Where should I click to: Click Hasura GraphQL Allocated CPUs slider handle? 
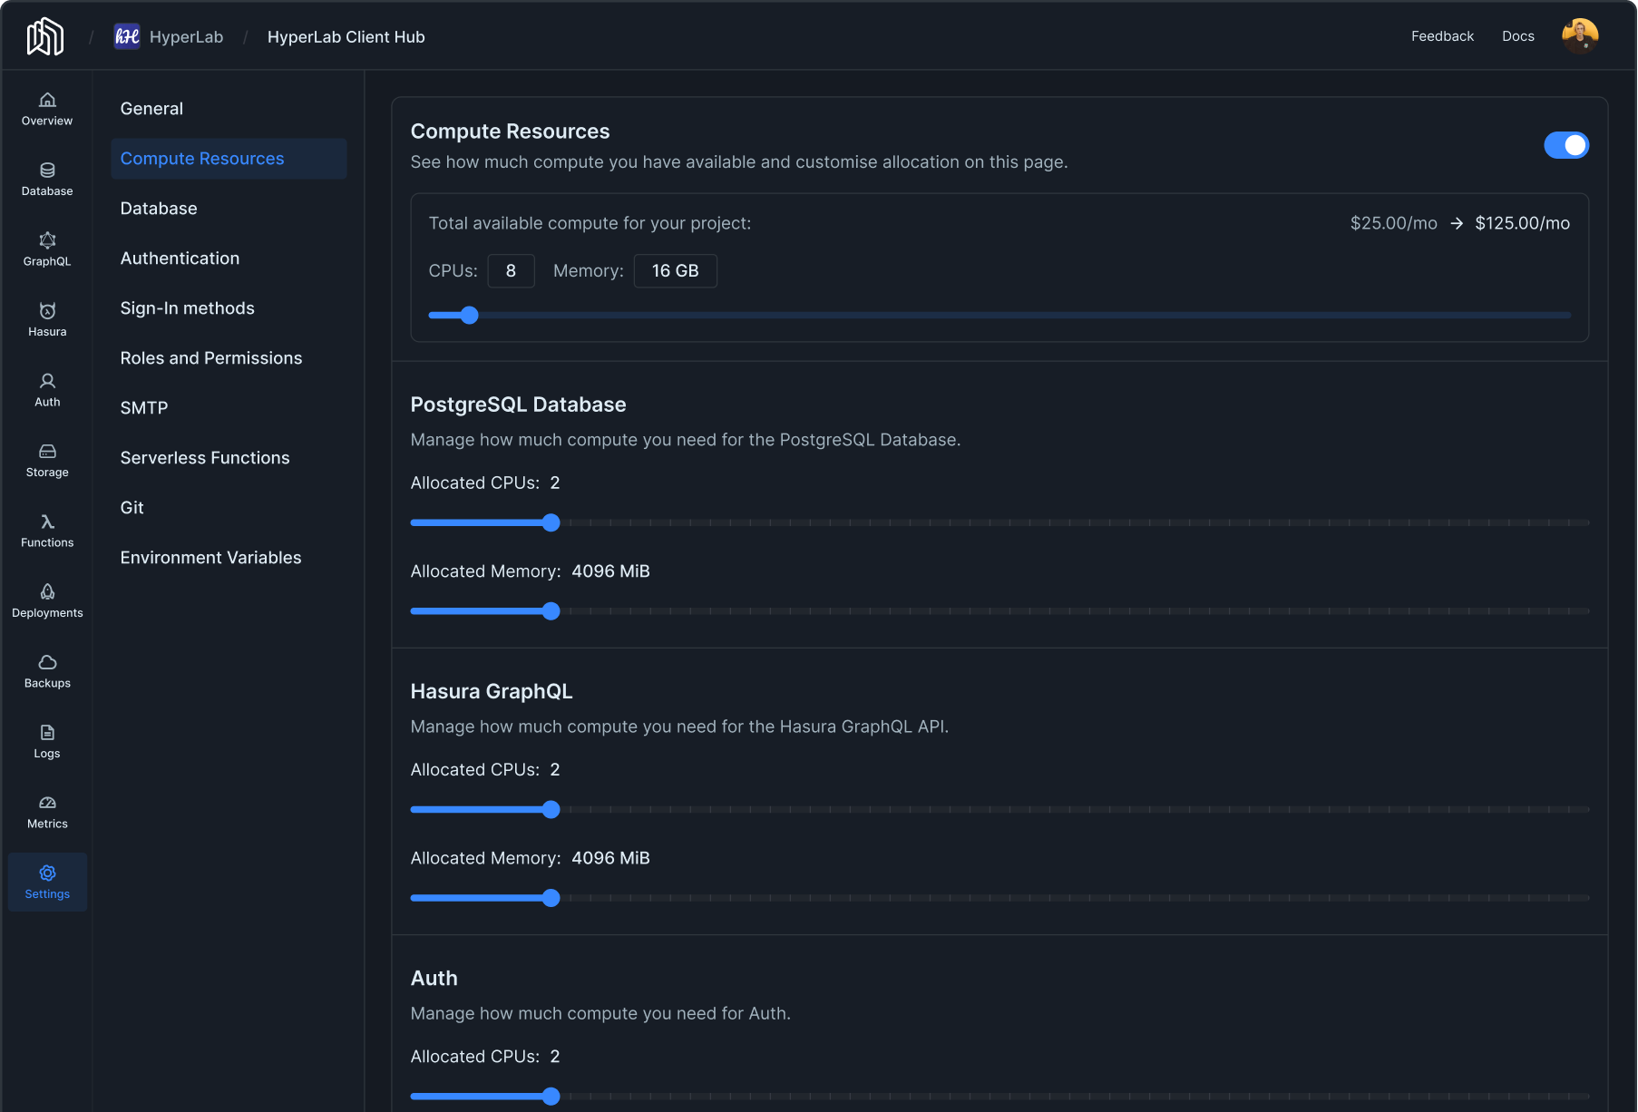pos(551,809)
